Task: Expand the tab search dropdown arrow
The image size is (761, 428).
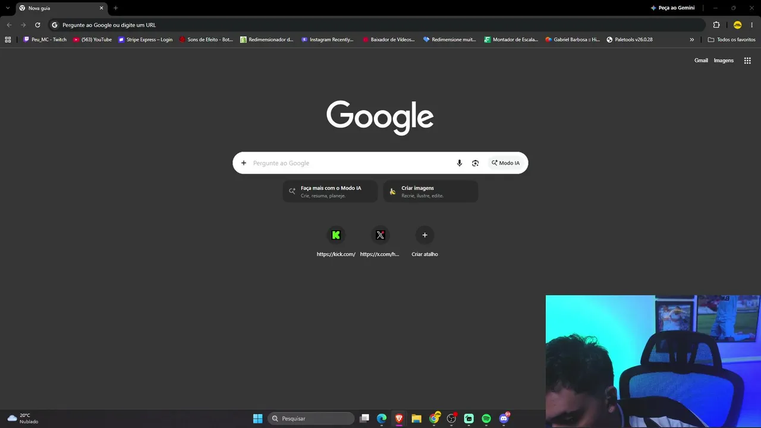Action: click(x=8, y=8)
